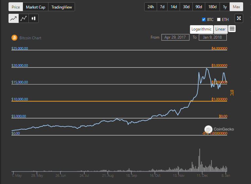Viewport: 251px width, 184px height.
Task: Select the simple line chart icon
Action: (x=14, y=18)
